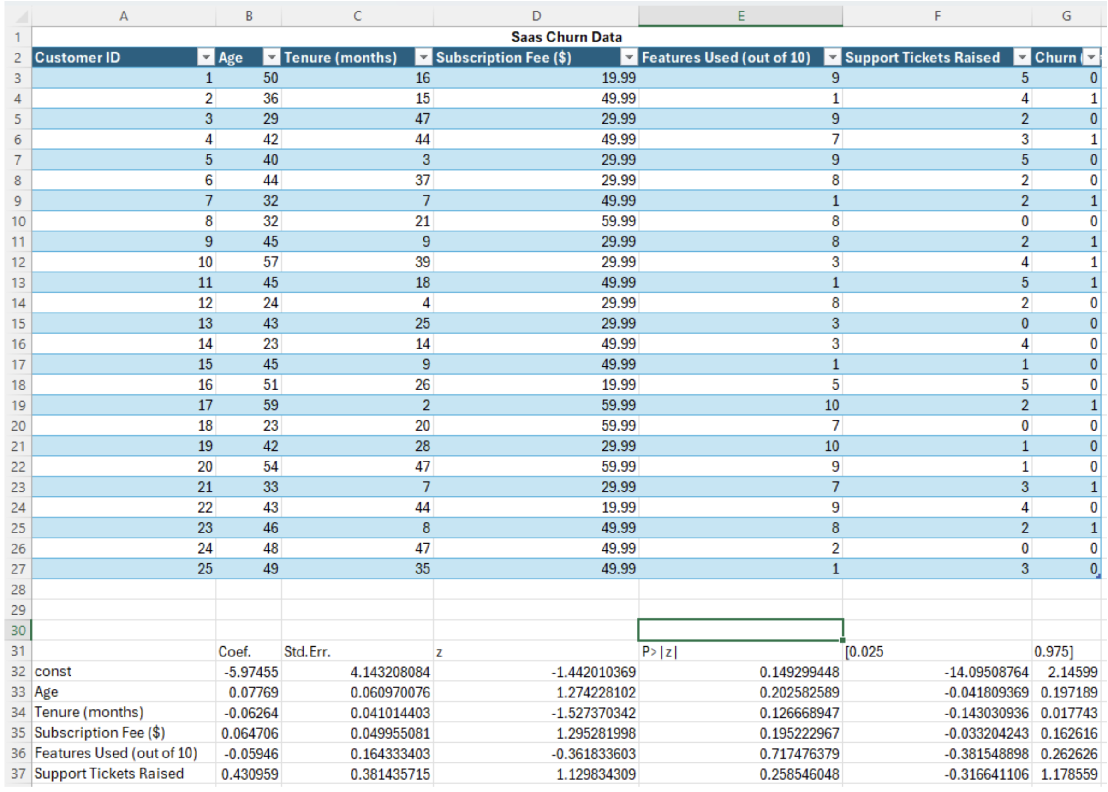This screenshot has height=792, width=1108.
Task: Click the lower bound -14.09508764
Action: tap(937, 672)
